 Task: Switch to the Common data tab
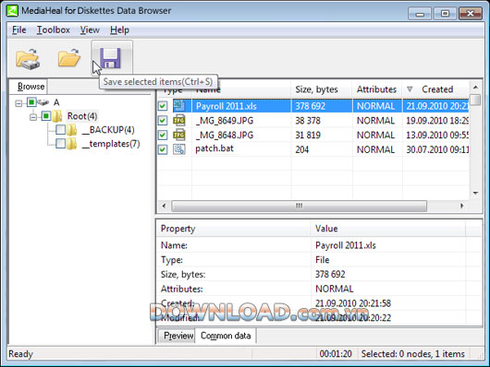coord(226,336)
